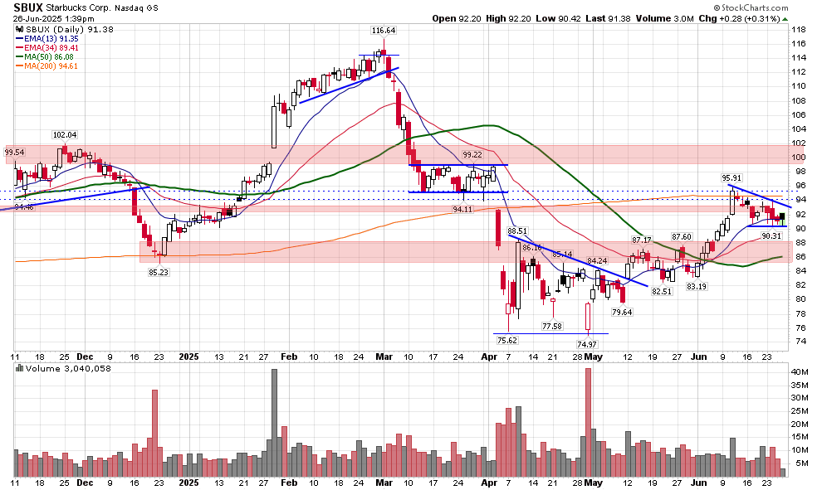Click the 106 price axis tick label
Image resolution: width=822 pixels, height=490 pixels.
tap(798, 115)
